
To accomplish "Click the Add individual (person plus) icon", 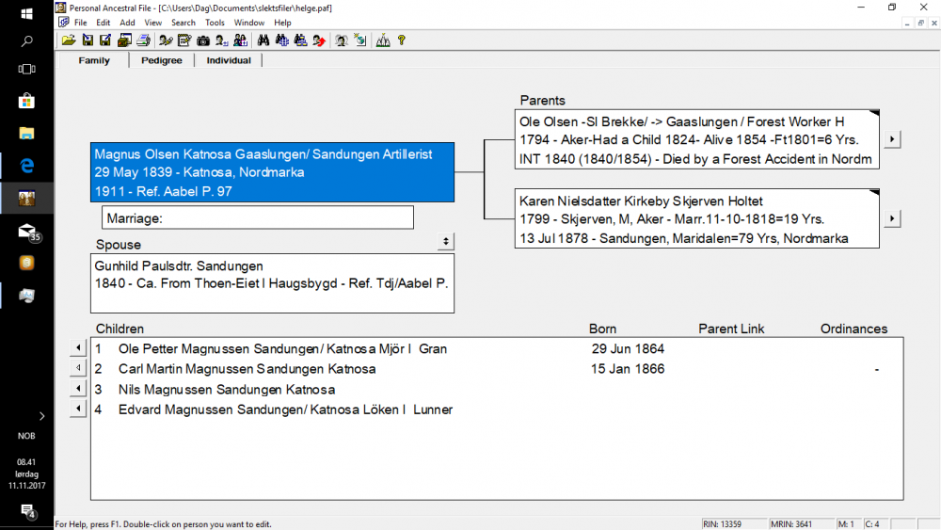I will (x=221, y=40).
